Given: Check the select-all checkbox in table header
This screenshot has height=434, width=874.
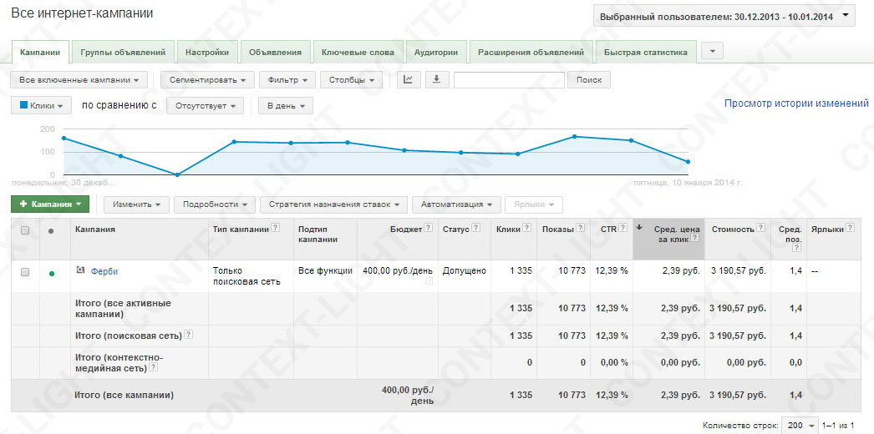Looking at the screenshot, I should point(24,230).
